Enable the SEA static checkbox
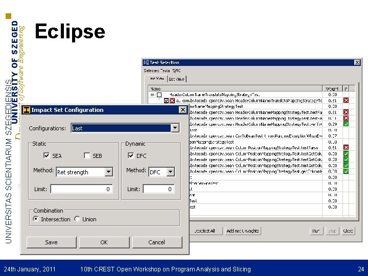 click(x=47, y=155)
